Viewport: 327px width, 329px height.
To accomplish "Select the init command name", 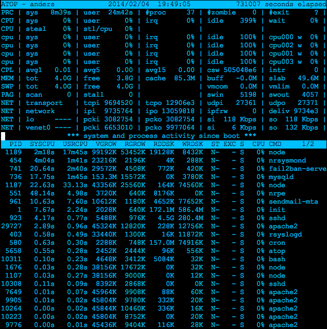I will (x=277, y=210).
